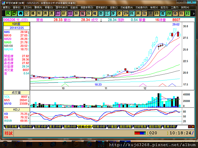Select the 興 toolbar icon
The image size is (198, 148).
[138, 13]
